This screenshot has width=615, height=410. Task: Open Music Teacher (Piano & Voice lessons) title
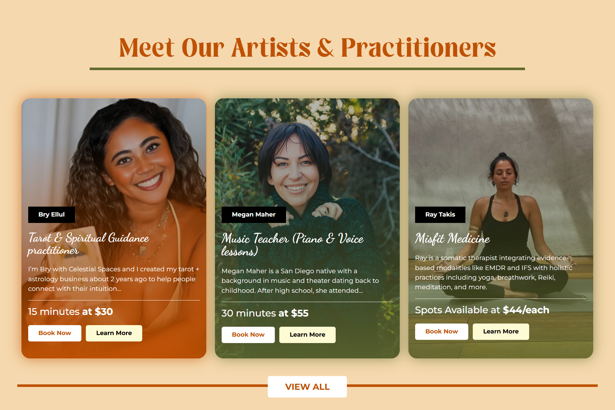point(293,244)
